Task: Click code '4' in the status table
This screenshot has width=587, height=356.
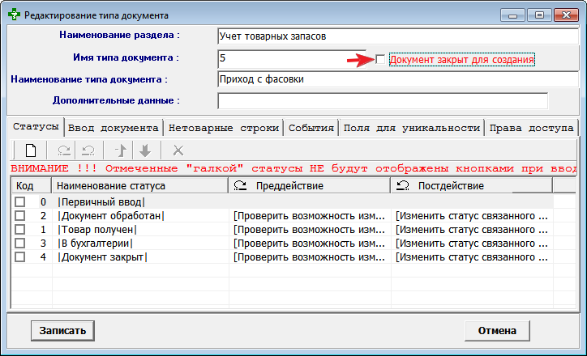Action: click(44, 257)
